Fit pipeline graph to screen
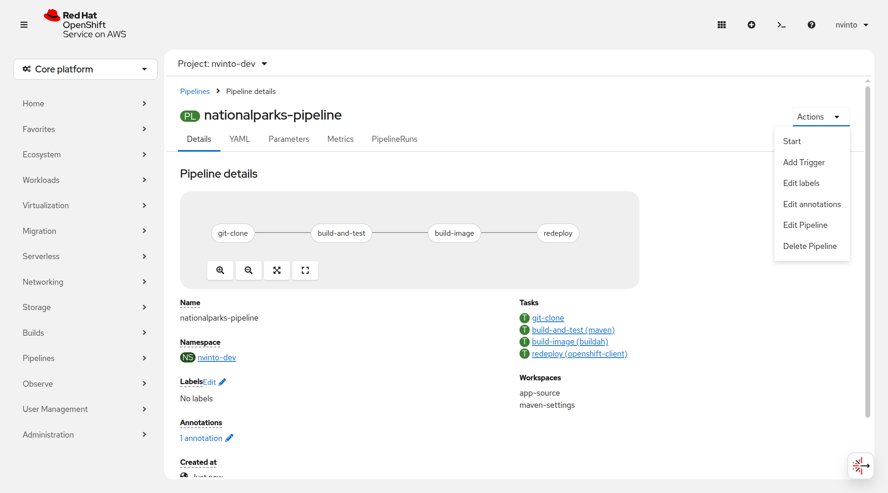Image resolution: width=888 pixels, height=493 pixels. click(277, 270)
